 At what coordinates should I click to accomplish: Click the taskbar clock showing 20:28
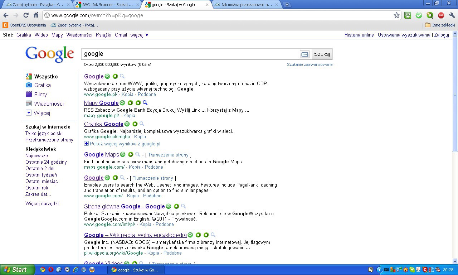click(x=448, y=270)
